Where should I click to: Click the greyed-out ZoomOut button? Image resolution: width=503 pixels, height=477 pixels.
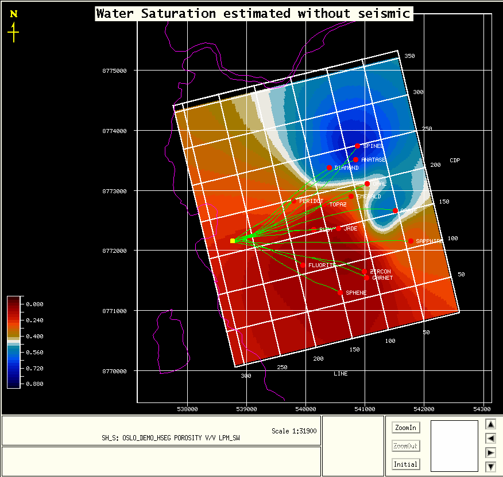pyautogui.click(x=405, y=446)
